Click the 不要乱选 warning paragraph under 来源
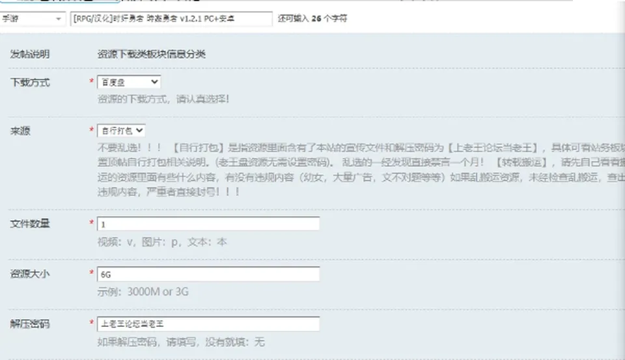 tap(361, 170)
